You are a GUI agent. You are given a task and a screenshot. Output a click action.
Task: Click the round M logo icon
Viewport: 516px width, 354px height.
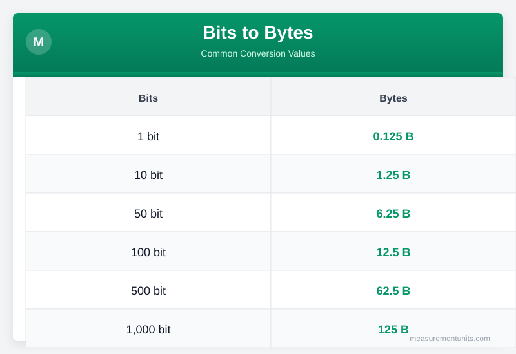point(39,42)
